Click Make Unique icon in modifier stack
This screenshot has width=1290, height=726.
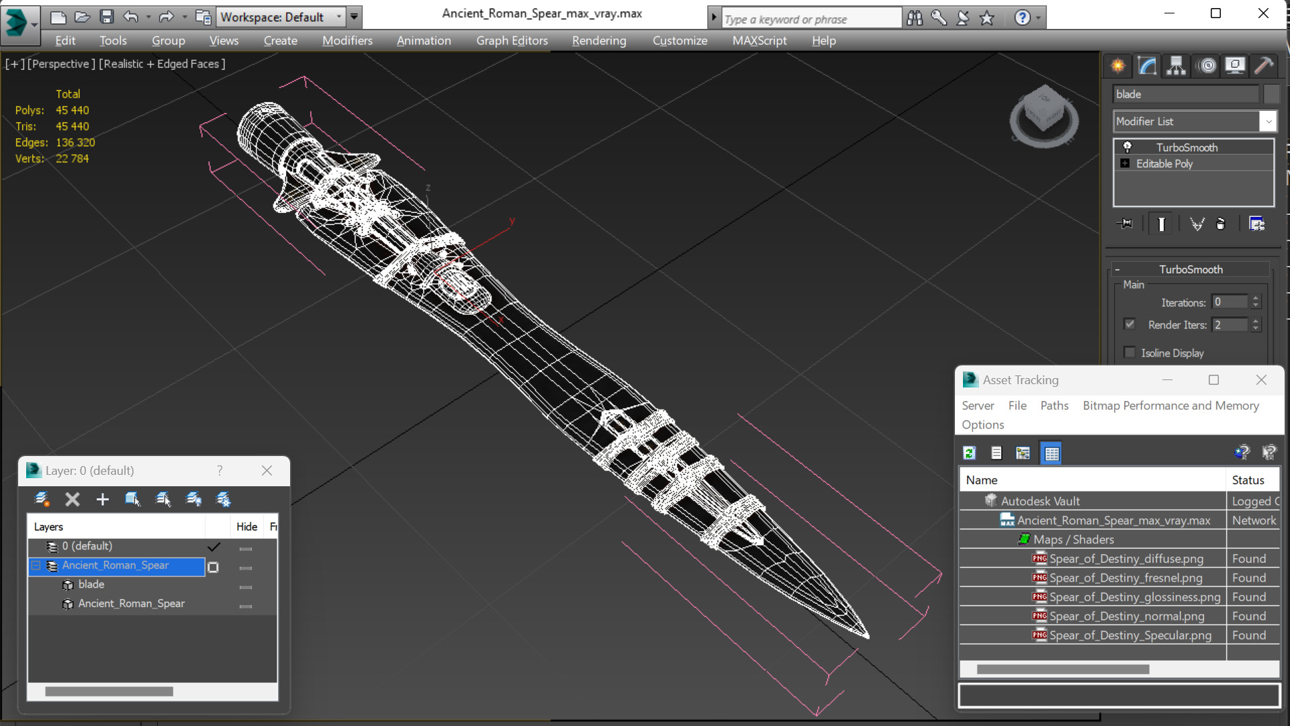(1197, 224)
